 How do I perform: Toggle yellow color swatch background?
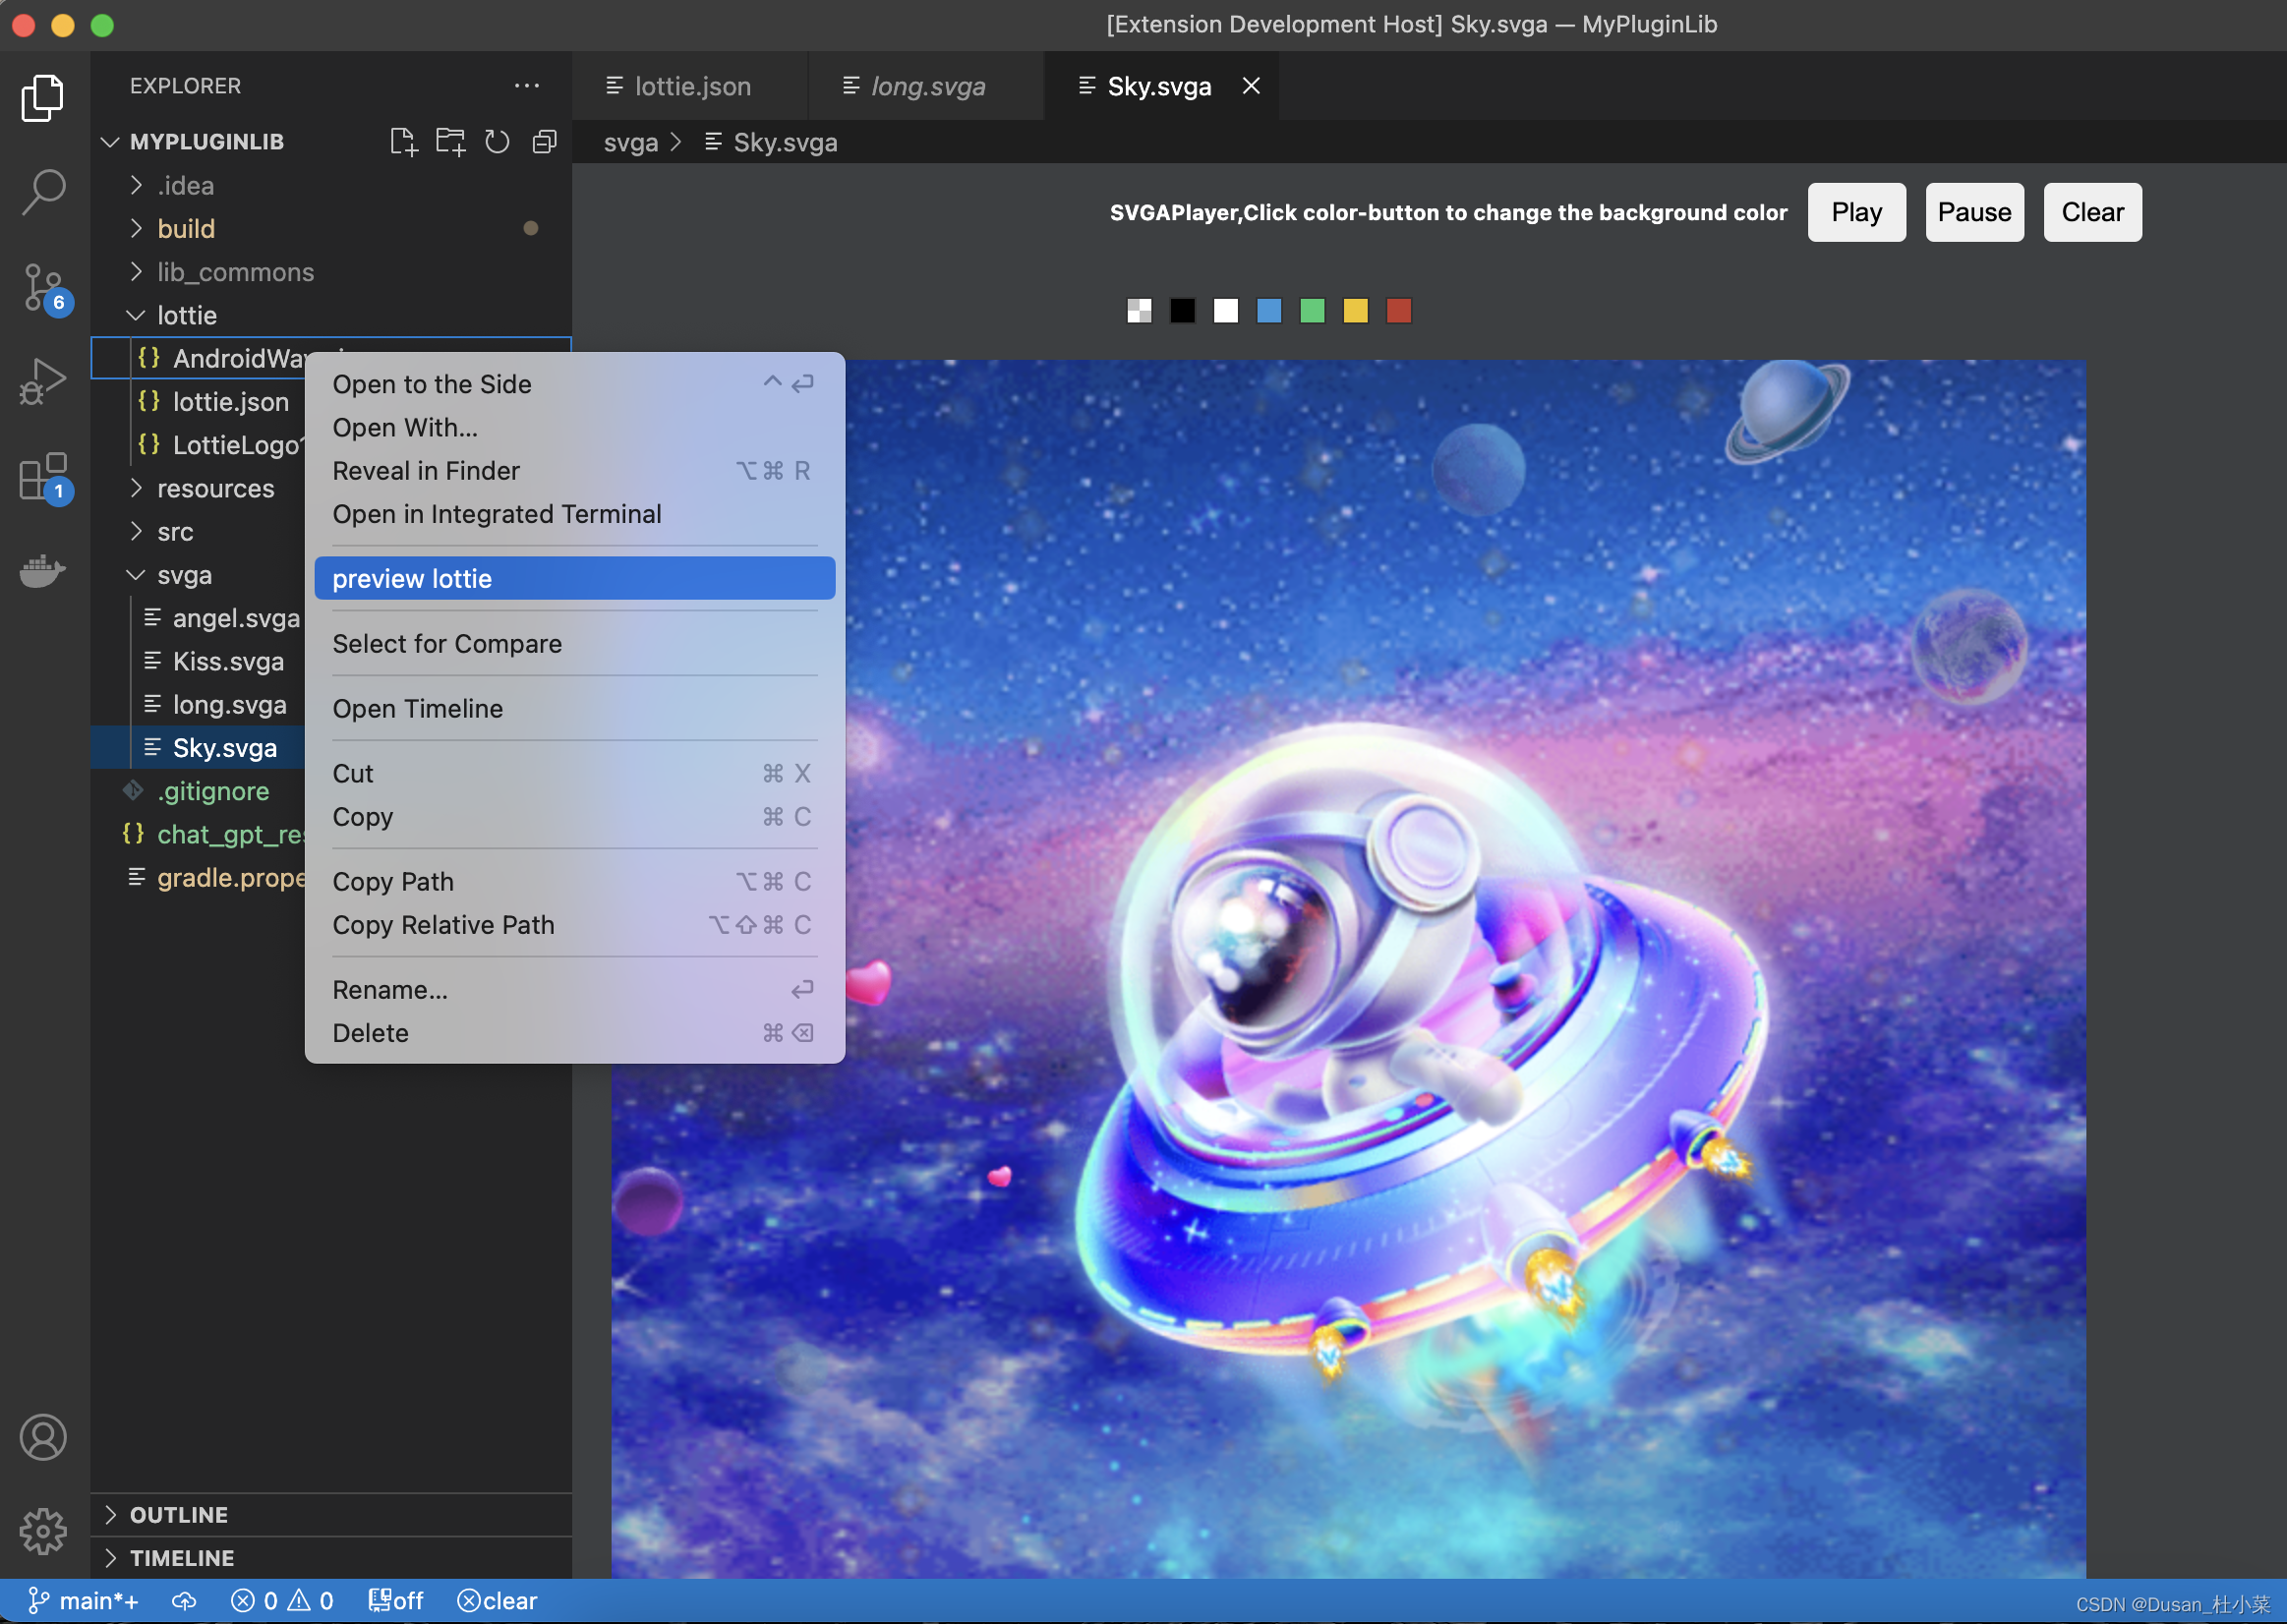coord(1355,311)
